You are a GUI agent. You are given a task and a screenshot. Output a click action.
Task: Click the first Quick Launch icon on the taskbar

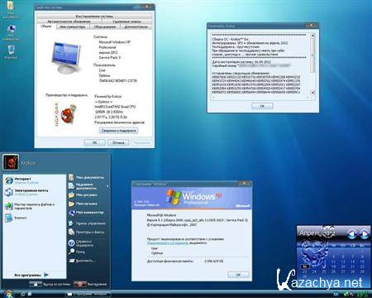click(23, 294)
